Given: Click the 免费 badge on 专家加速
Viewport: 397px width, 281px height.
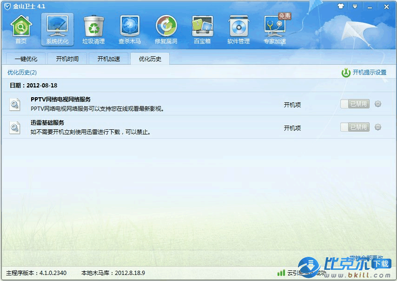Looking at the screenshot, I should point(285,16).
